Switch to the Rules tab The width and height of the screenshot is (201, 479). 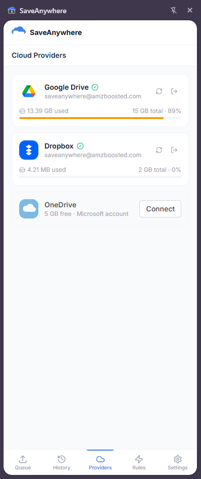139,462
